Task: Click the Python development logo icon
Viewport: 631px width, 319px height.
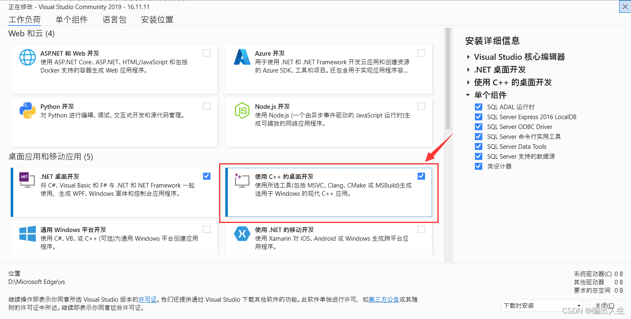Action: (28, 110)
